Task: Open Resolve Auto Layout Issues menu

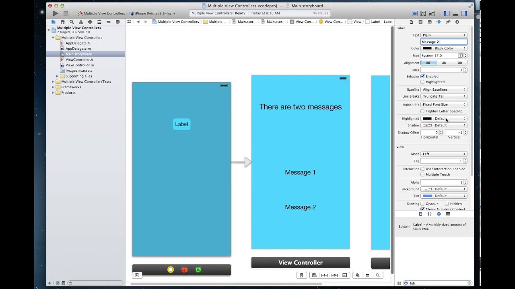Action: pos(334,275)
